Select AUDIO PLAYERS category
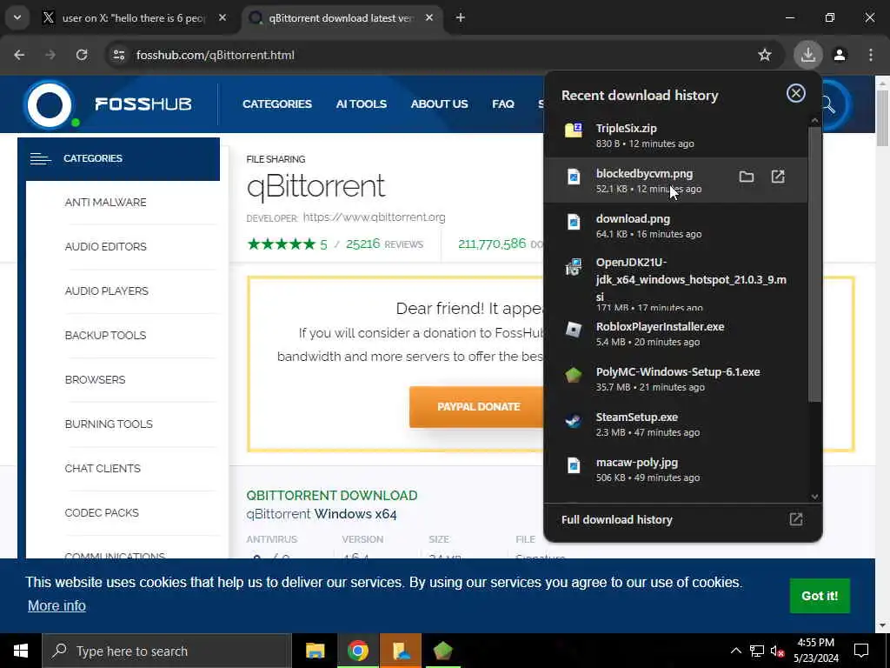 click(x=107, y=291)
